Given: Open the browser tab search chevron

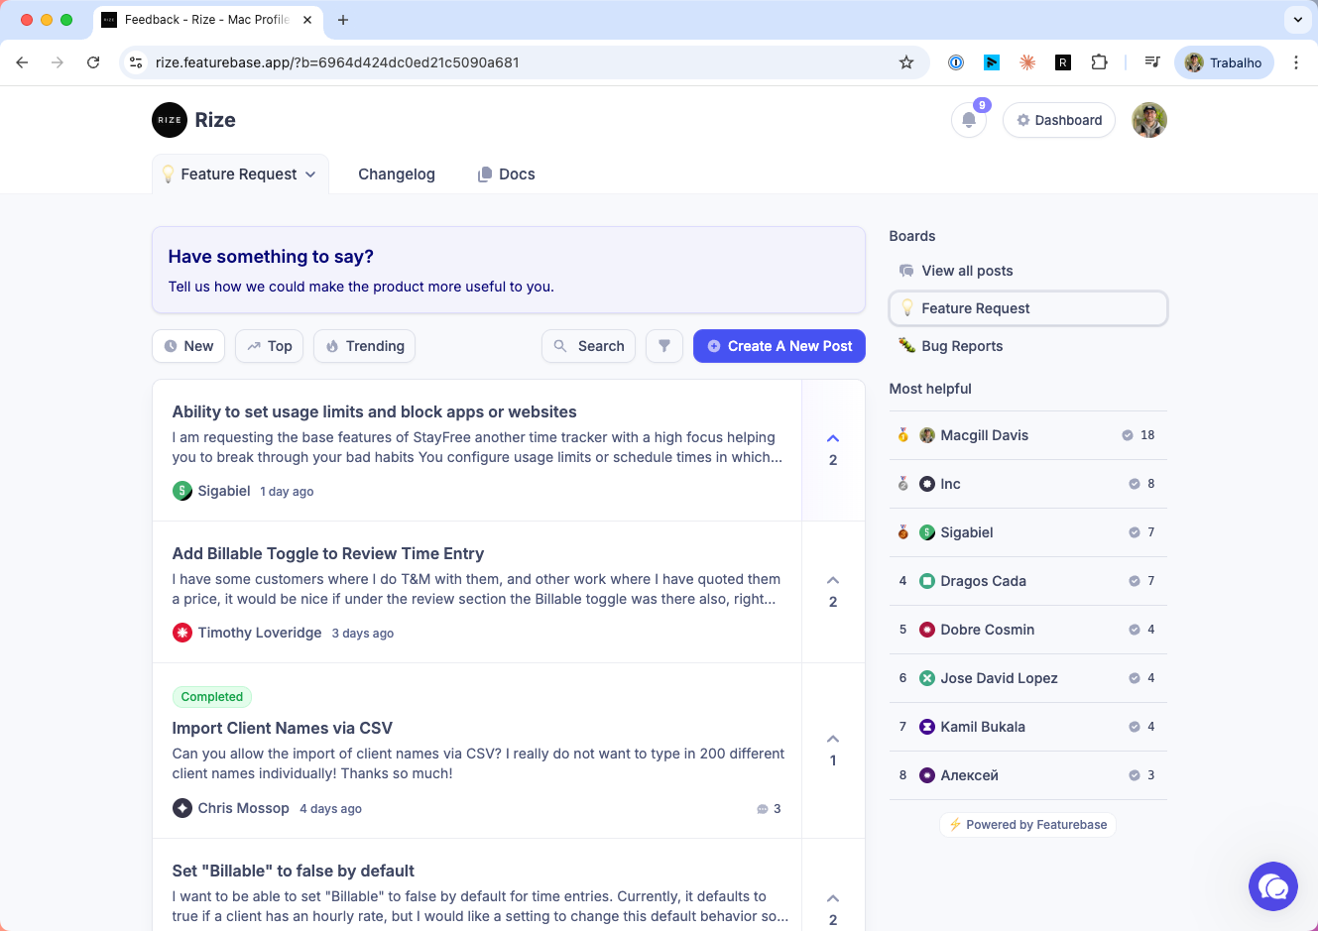Looking at the screenshot, I should (1297, 20).
